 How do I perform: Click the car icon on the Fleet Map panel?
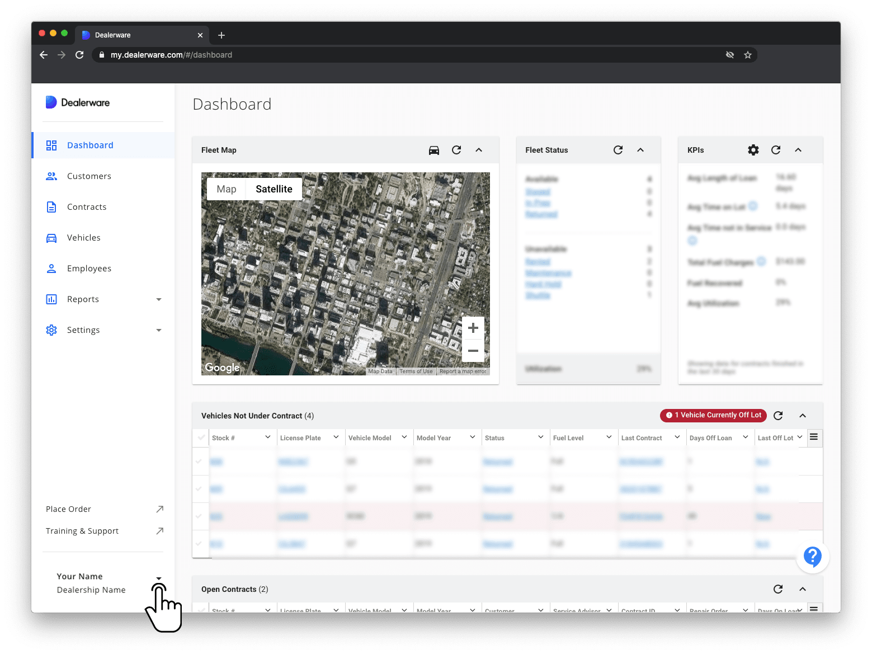[x=434, y=150]
